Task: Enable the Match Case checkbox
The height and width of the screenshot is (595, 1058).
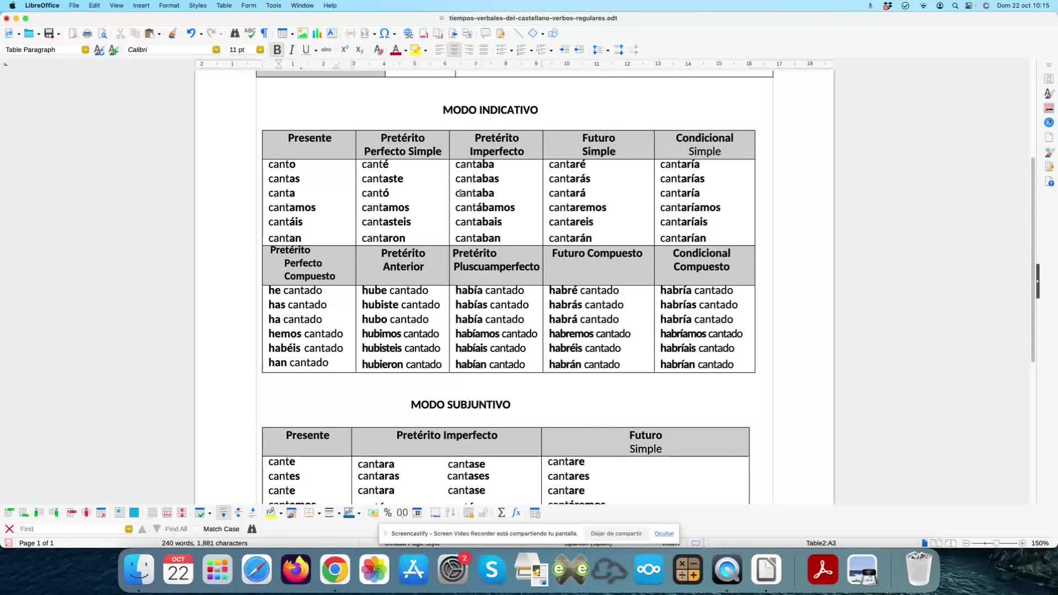Action: [x=197, y=529]
